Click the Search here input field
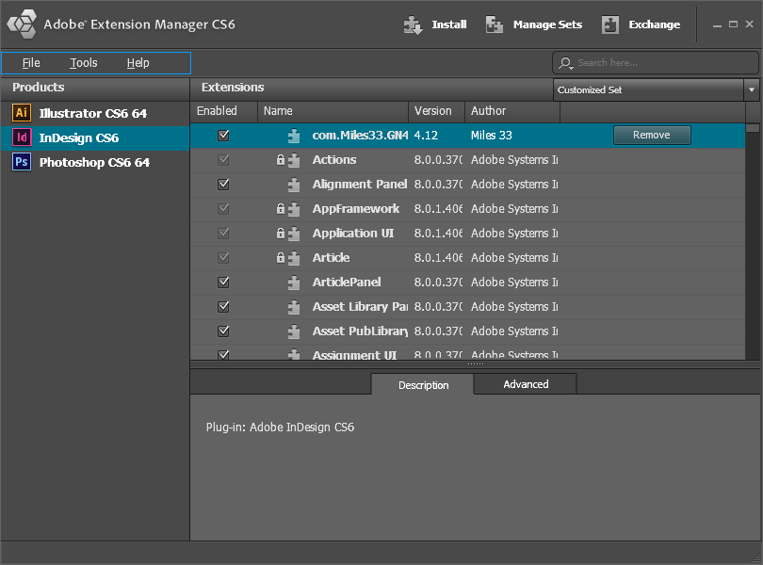Screen dimensions: 763x565 (656, 63)
